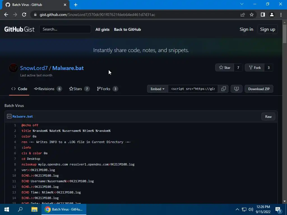Click the browser forward arrow
Viewport: 287px width, 215px height.
click(x=15, y=15)
